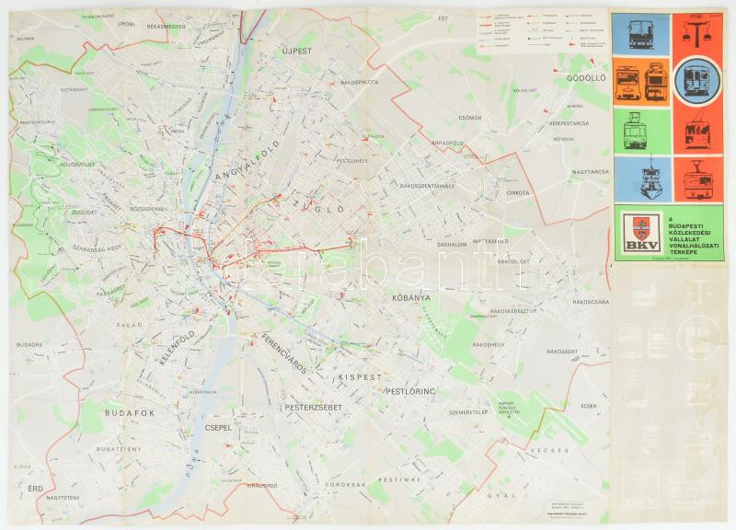Click the ÚJPEST district label
736x530 pixels.
(301, 48)
